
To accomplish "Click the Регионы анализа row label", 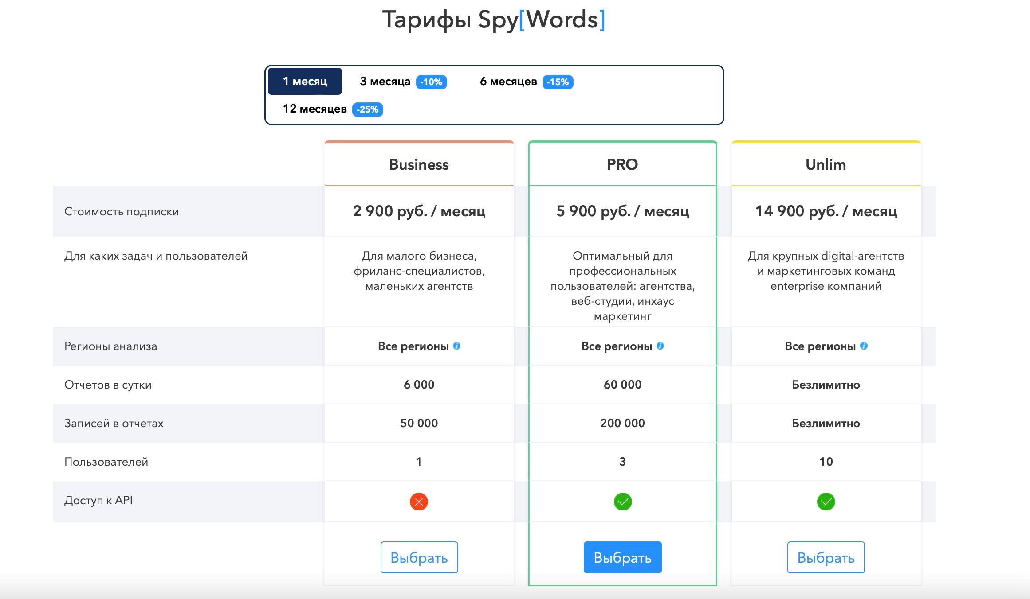I will coord(110,346).
